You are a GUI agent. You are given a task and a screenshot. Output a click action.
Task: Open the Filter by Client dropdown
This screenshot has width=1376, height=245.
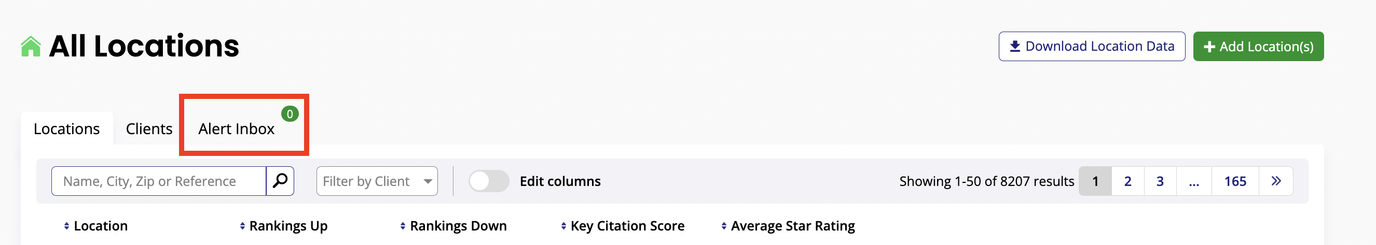(x=377, y=181)
